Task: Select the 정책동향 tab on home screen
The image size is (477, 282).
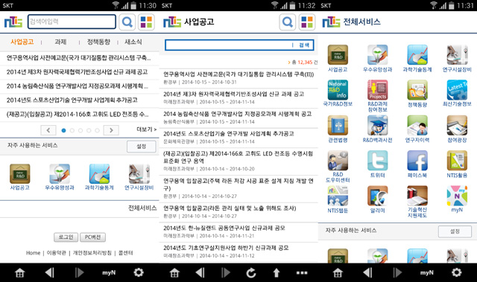Action: pos(98,42)
